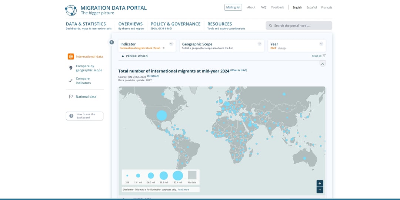This screenshot has width=400, height=200.
Task: Click the Compare indicators arrows icon
Action: tap(71, 81)
